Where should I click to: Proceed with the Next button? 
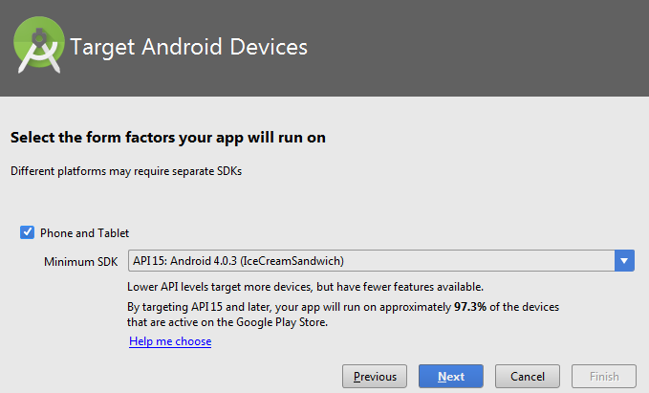click(x=451, y=376)
